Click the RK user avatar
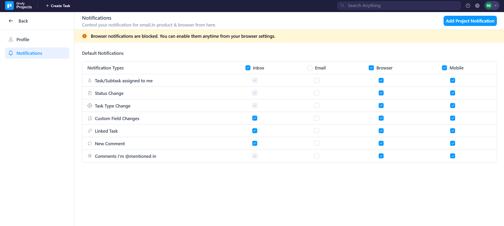Viewport: 504px width, 226px height. tap(488, 6)
